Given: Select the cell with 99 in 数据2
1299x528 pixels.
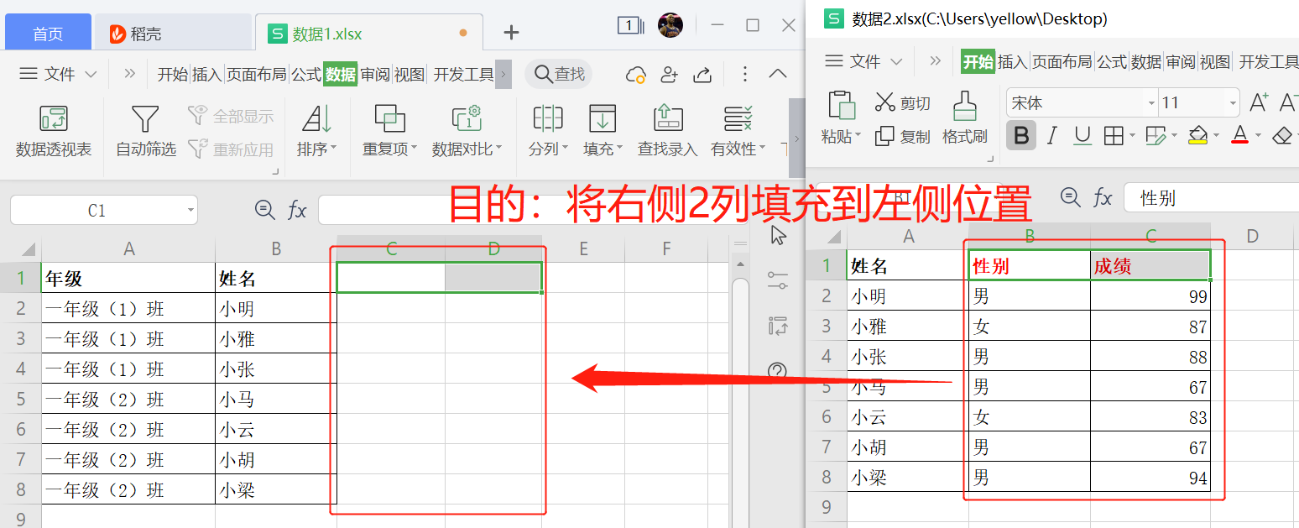Looking at the screenshot, I should [1150, 296].
